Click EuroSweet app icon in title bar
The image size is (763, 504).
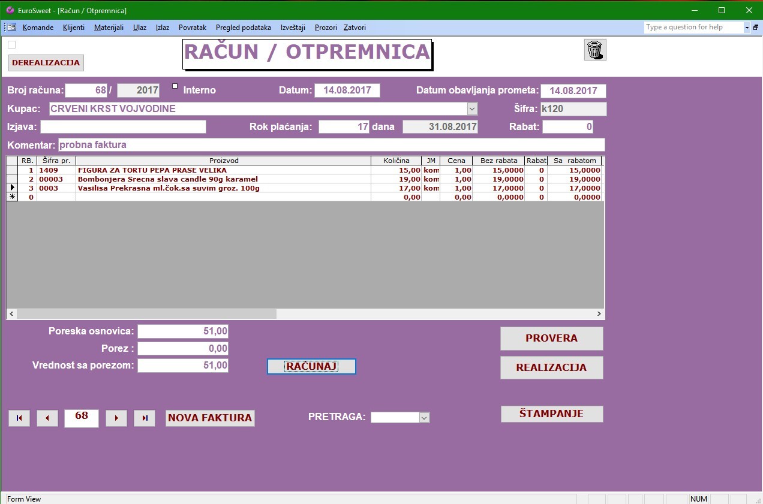tap(9, 10)
